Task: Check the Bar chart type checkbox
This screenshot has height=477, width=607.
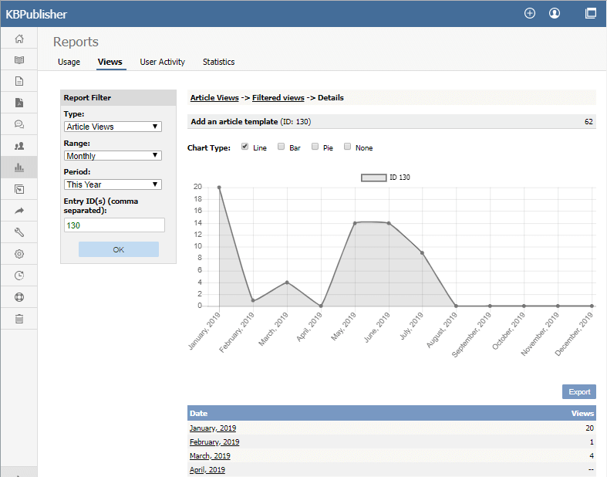Action: pyautogui.click(x=281, y=147)
